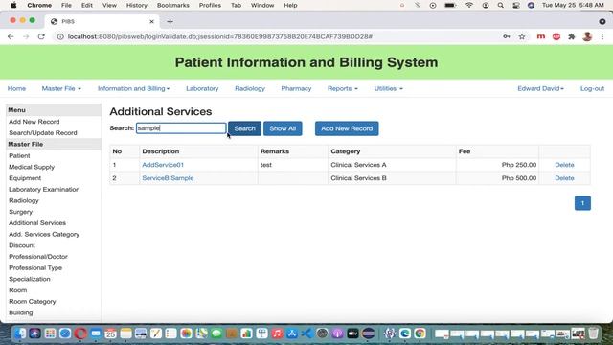Open Finder from the dock
Viewport: 613px width, 345px height.
20,333
